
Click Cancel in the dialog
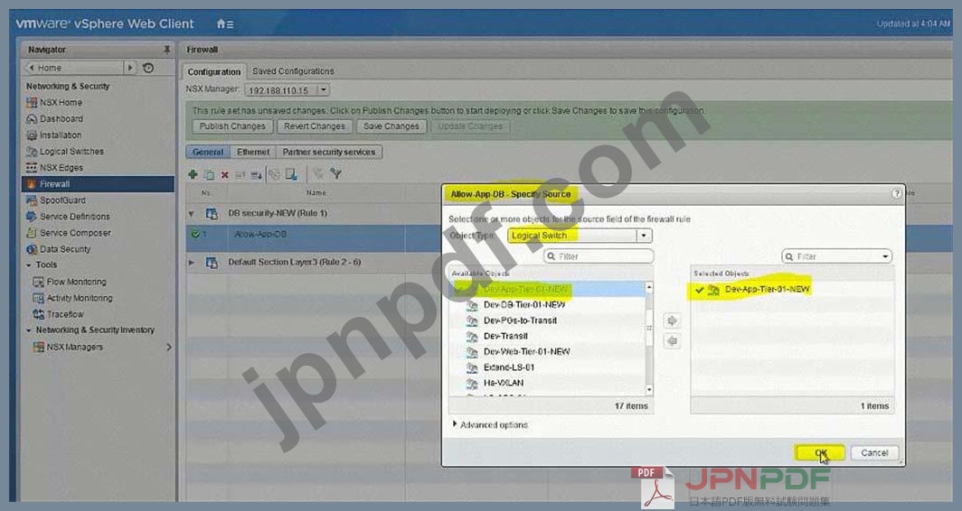pos(875,453)
